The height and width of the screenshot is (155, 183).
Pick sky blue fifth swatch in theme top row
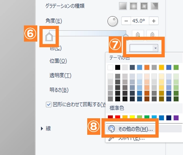140,67
